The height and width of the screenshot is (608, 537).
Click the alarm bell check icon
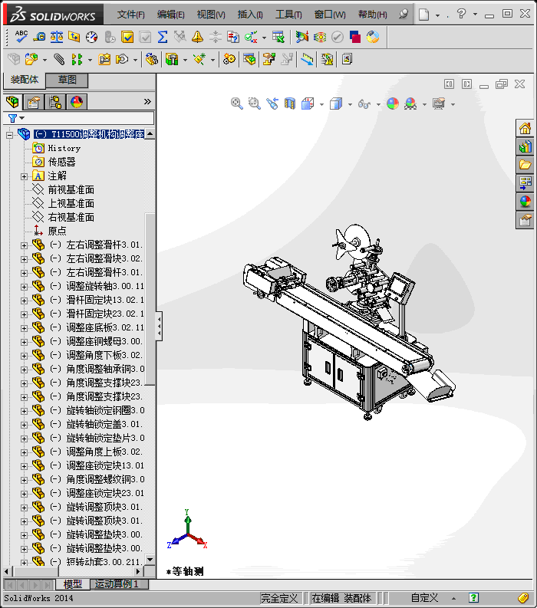tap(198, 37)
